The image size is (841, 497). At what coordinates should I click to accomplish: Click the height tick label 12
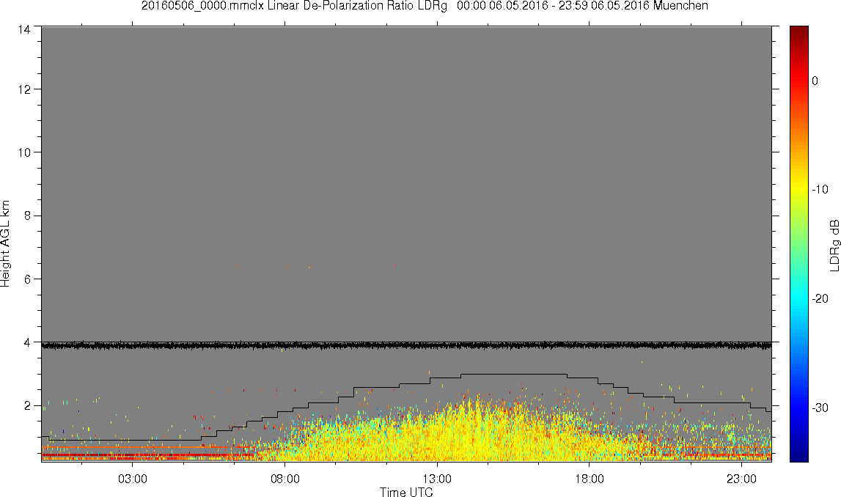point(23,89)
